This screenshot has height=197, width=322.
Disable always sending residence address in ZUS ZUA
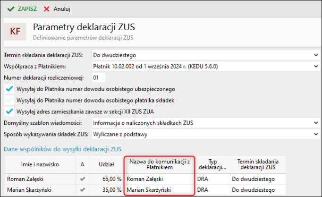tap(8, 111)
